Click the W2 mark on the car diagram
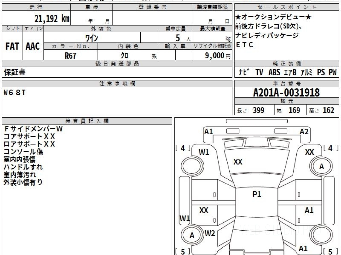Image resolution: width=341 pixels, height=255 pixels. 210,233
